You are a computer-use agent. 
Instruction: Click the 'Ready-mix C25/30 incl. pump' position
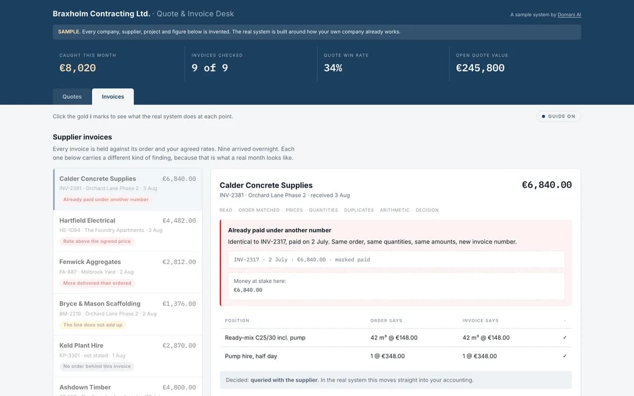[265, 337]
